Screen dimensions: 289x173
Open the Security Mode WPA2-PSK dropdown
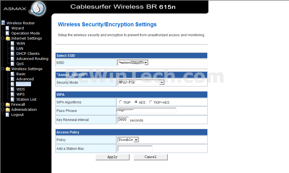pos(141,82)
